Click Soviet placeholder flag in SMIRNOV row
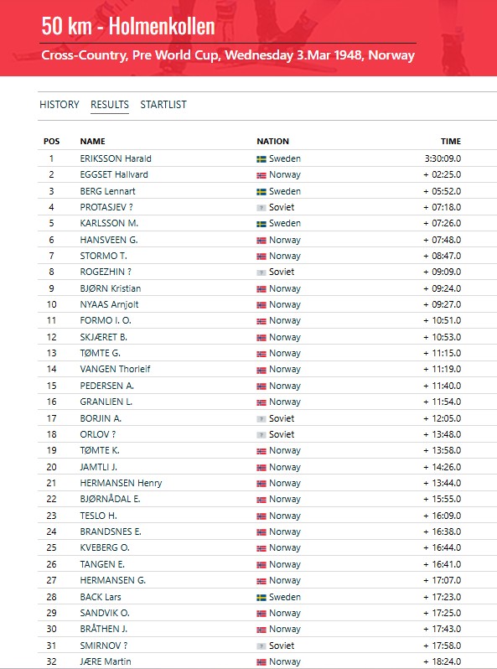 (x=261, y=646)
